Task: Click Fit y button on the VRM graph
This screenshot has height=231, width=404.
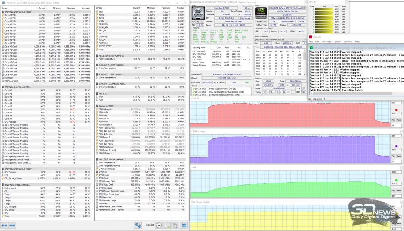Action: (393, 190)
